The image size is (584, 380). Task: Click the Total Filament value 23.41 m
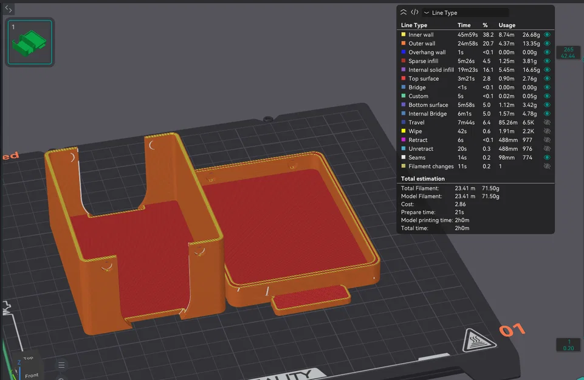tap(465, 188)
